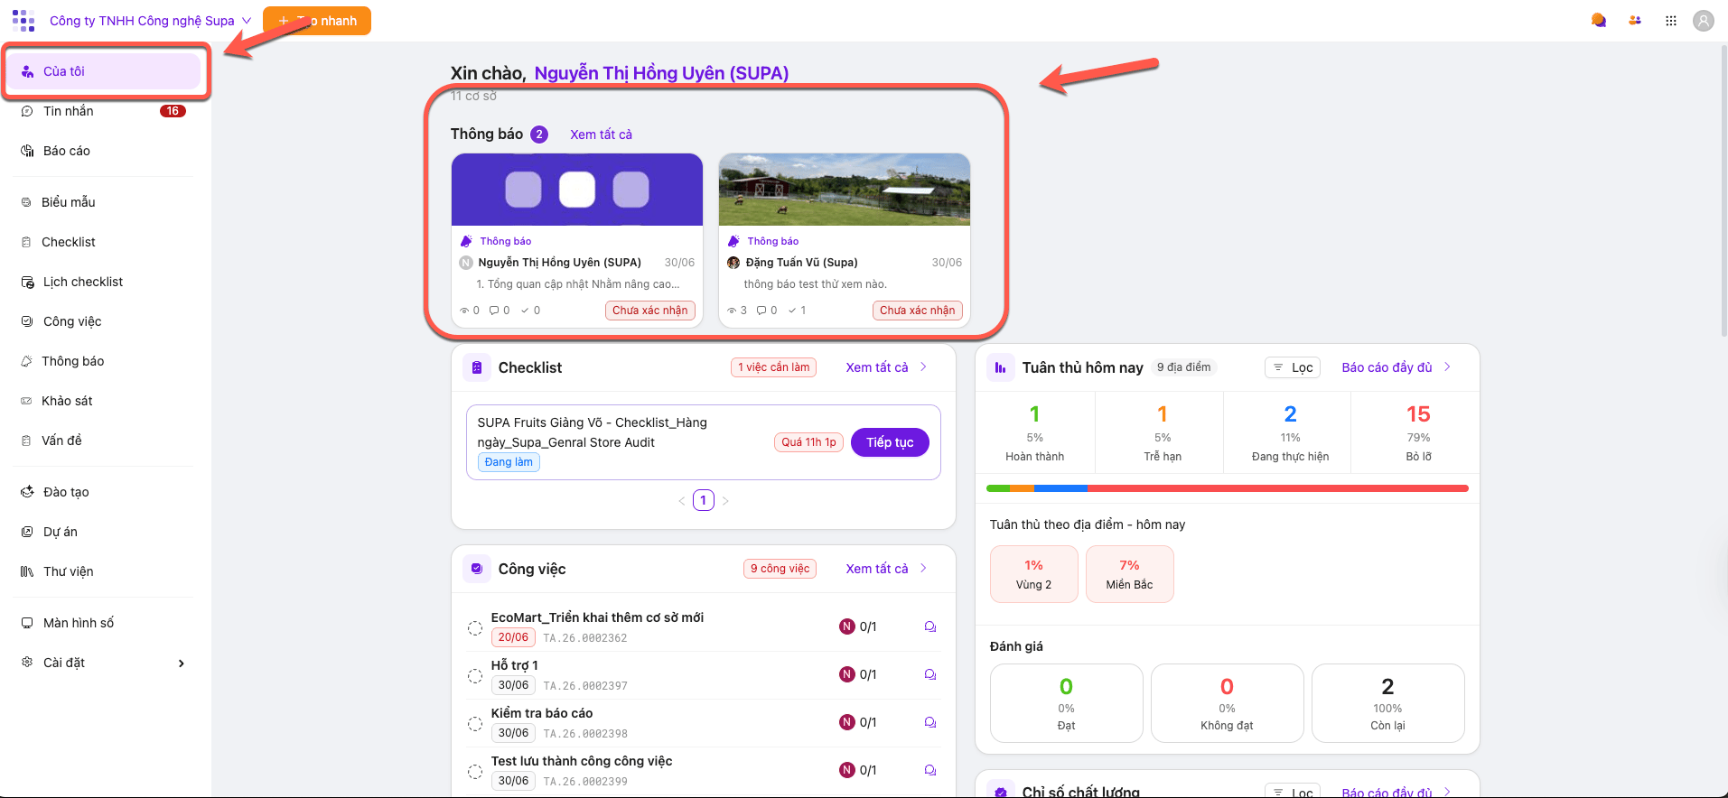The width and height of the screenshot is (1728, 798).
Task: Open comments for the Hỗ trợ 1 task
Action: [930, 674]
